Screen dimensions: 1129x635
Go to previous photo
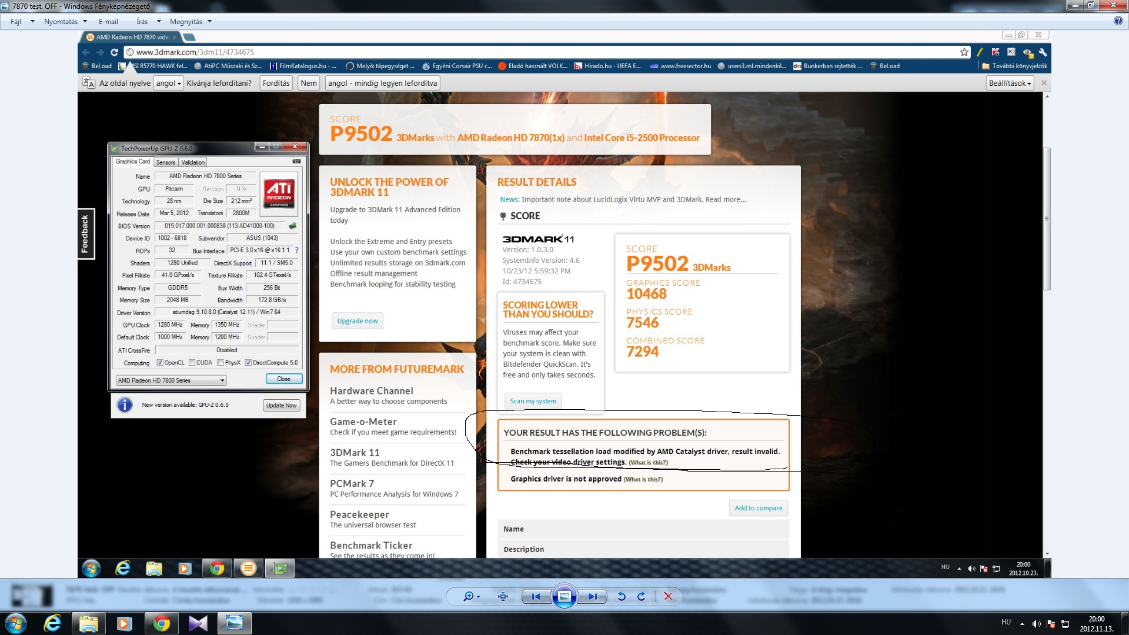pos(536,596)
